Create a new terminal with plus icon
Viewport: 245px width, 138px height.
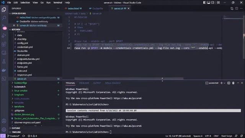(221, 83)
